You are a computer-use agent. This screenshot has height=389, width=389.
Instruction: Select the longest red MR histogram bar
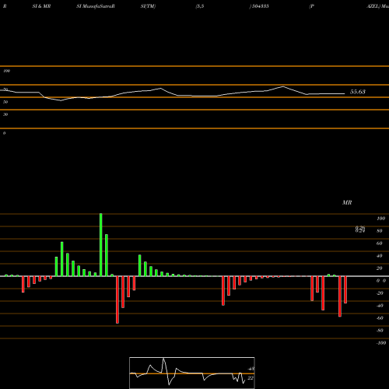(x=117, y=300)
